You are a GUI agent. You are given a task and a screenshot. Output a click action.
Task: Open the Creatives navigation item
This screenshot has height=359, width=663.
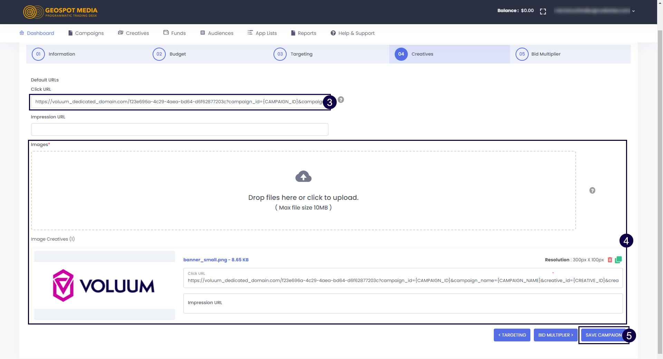(x=134, y=33)
